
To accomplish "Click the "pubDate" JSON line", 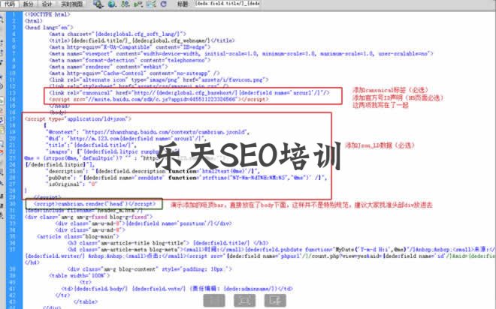I will click(x=186, y=178).
